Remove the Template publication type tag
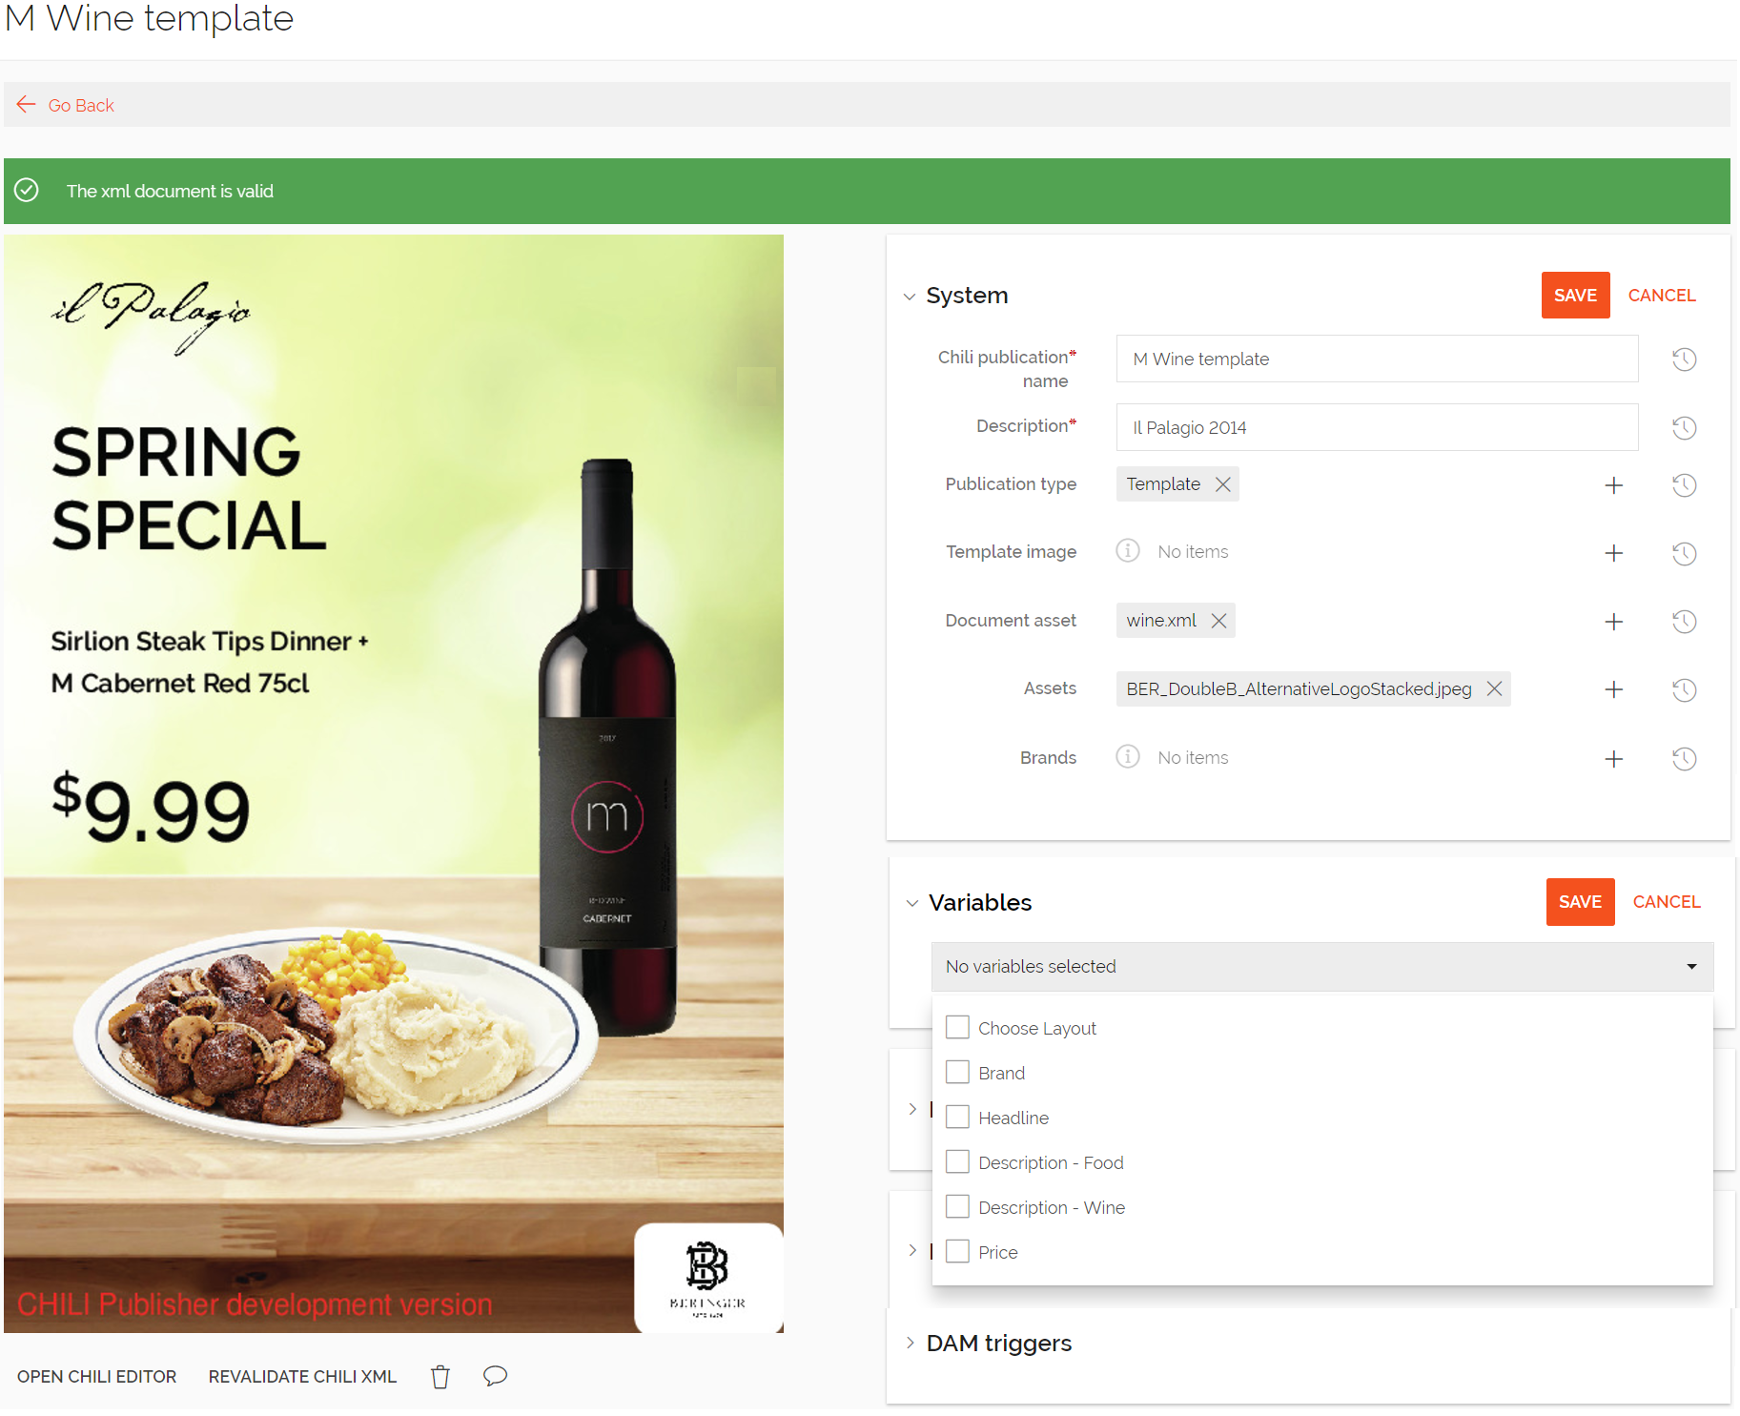This screenshot has width=1740, height=1416. point(1222,484)
